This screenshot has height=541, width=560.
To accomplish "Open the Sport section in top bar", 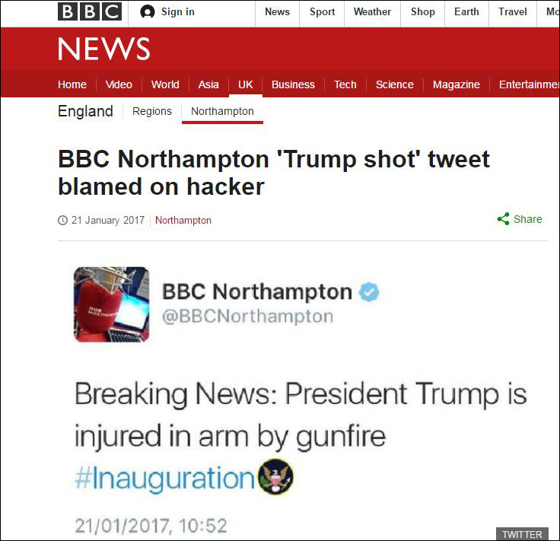I will 322,11.
